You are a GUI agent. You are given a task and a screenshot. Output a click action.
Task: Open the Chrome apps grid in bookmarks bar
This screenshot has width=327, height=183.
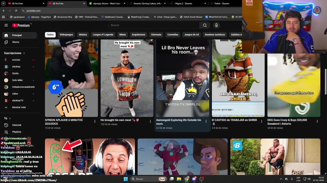(3, 17)
